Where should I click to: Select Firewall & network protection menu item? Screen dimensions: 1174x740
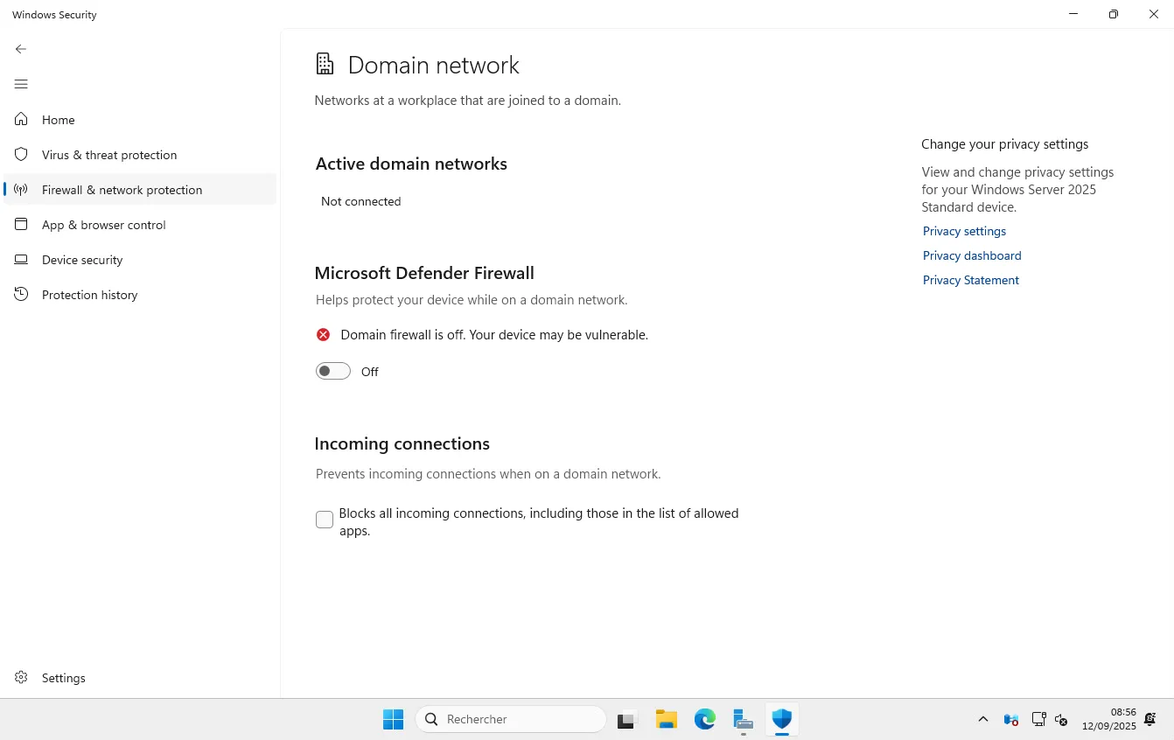coord(122,190)
